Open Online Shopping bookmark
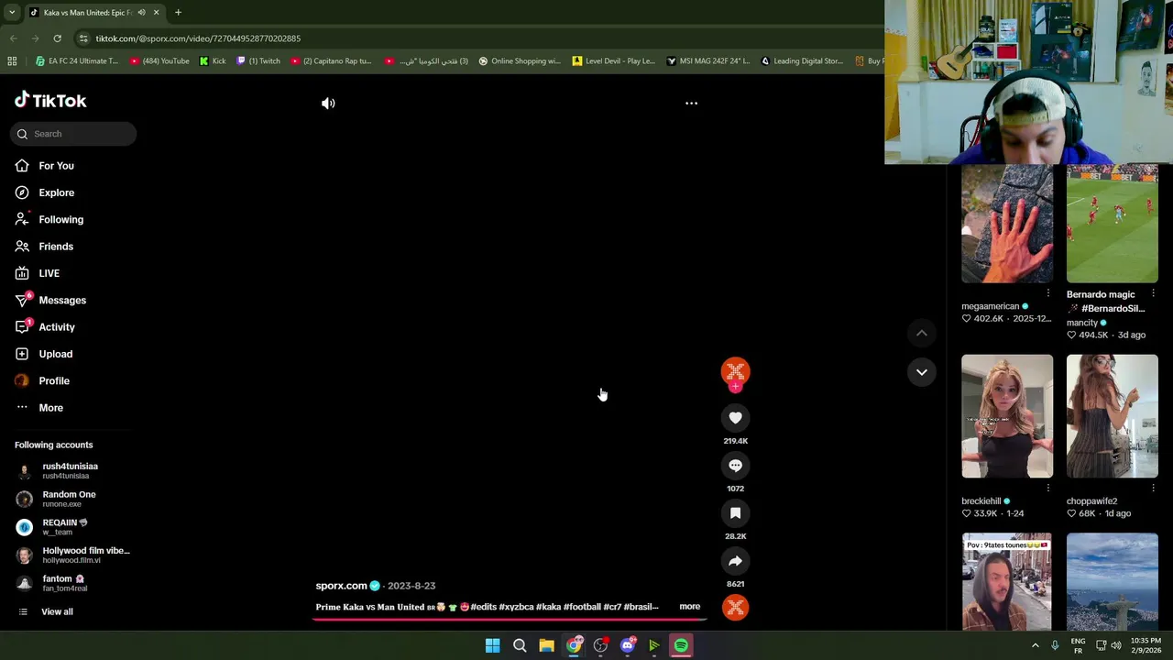Viewport: 1173px width, 660px height. (519, 61)
